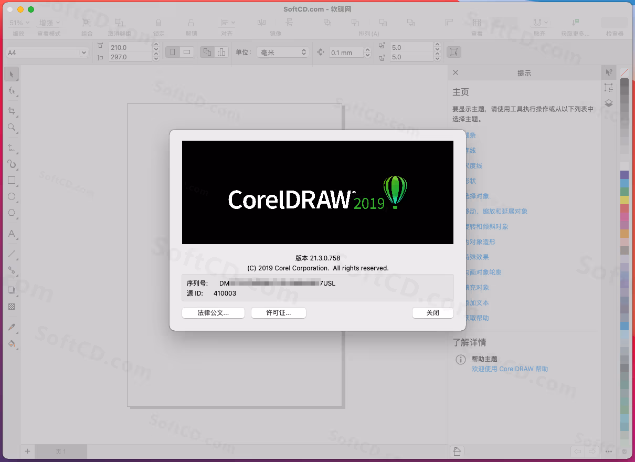Viewport: 635px width, 462px height.
Task: Click the no-color swatch in palette
Action: click(x=625, y=72)
